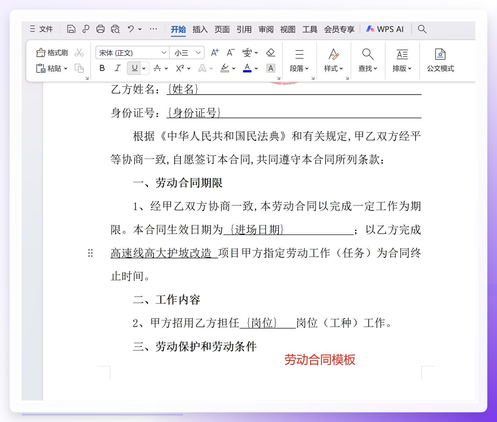Open the 文件 menu
This screenshot has width=497, height=422.
pyautogui.click(x=41, y=29)
